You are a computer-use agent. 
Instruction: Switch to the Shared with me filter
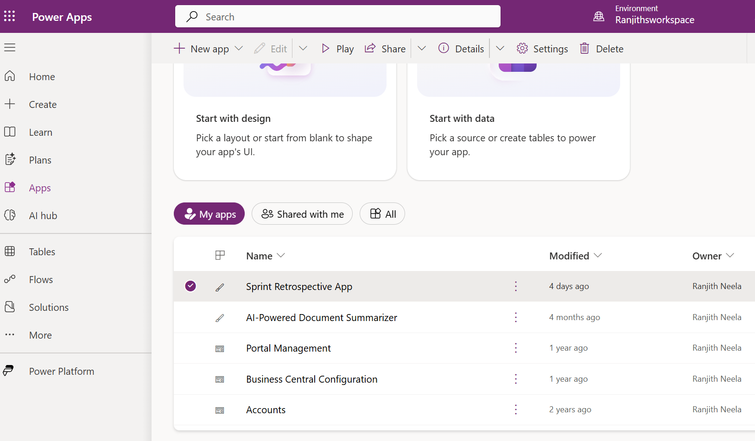pyautogui.click(x=302, y=214)
